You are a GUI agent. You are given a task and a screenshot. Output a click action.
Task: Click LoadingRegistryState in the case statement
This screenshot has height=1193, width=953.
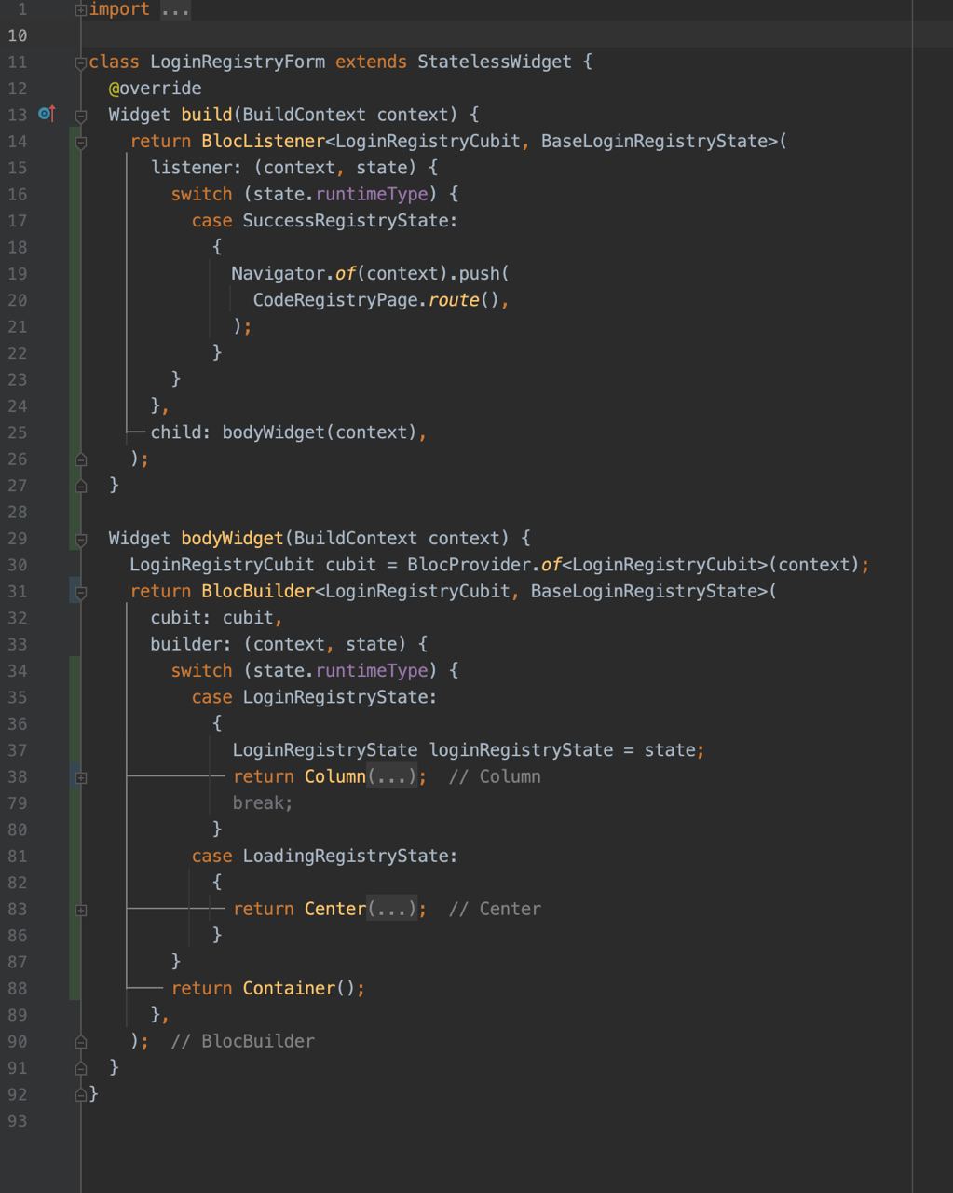(346, 856)
